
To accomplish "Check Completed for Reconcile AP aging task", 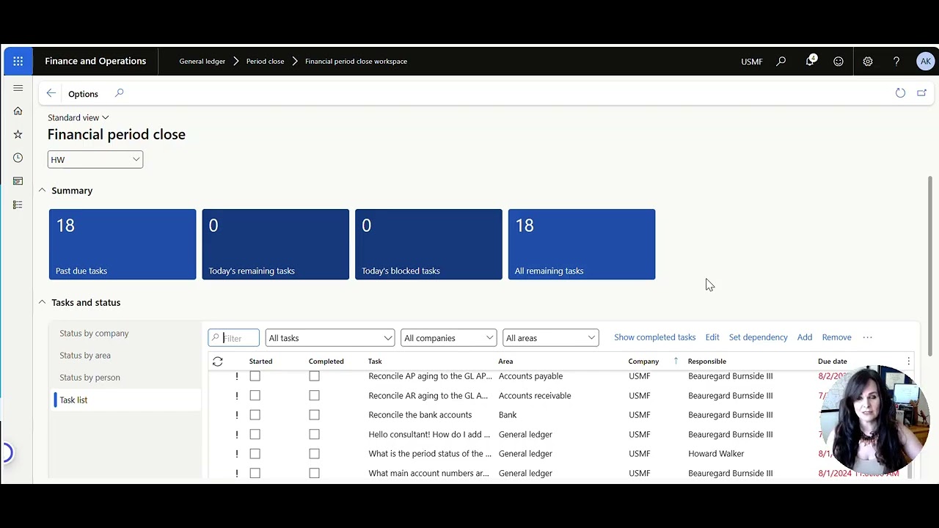I will [x=314, y=376].
